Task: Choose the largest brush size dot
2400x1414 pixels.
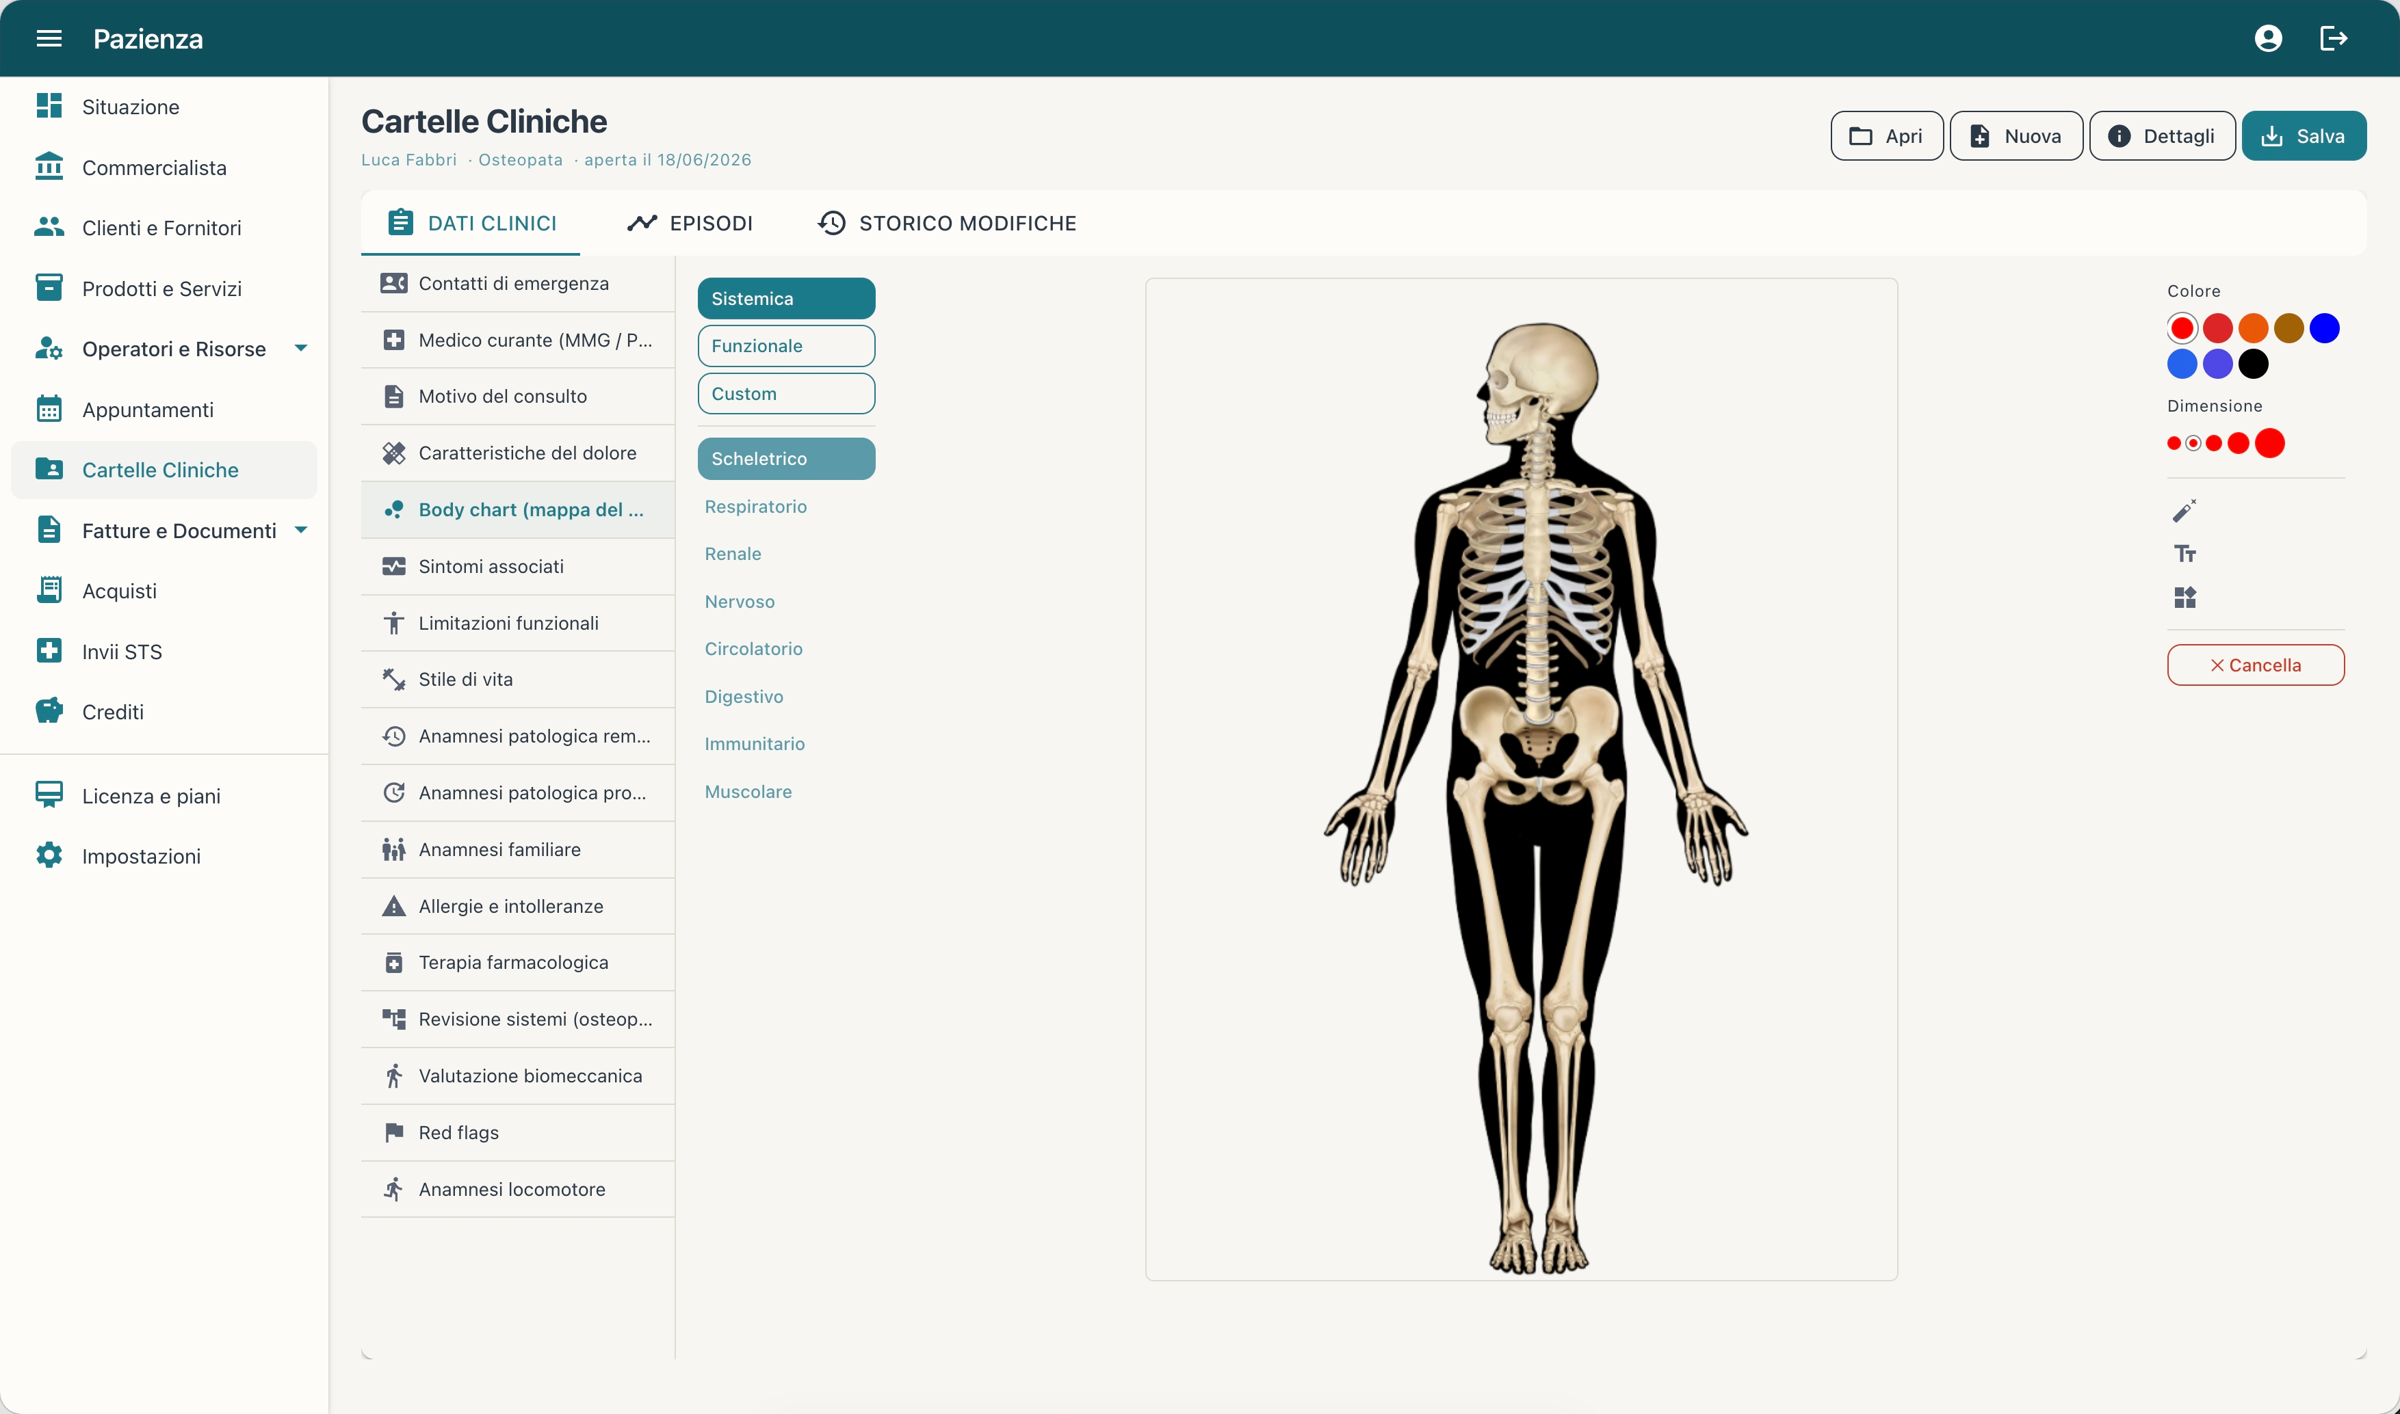Action: tap(2269, 443)
